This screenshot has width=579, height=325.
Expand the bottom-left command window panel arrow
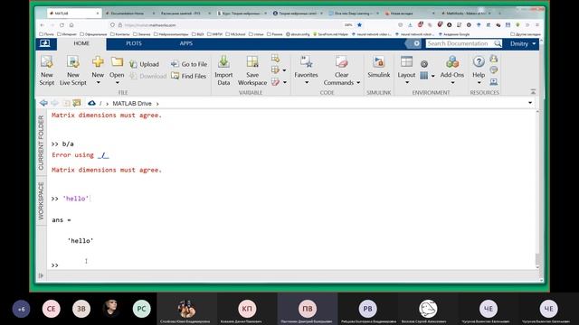(x=41, y=275)
